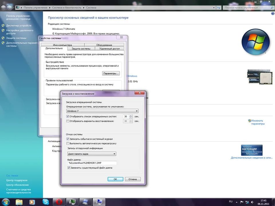Click the dump file path input field
This screenshot has height=206, width=275.
(92, 163)
